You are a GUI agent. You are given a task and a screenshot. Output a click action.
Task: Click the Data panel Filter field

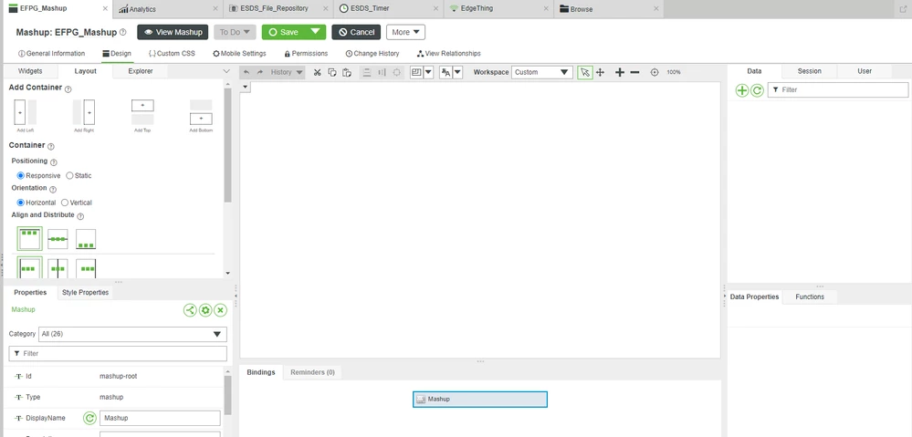(x=837, y=90)
